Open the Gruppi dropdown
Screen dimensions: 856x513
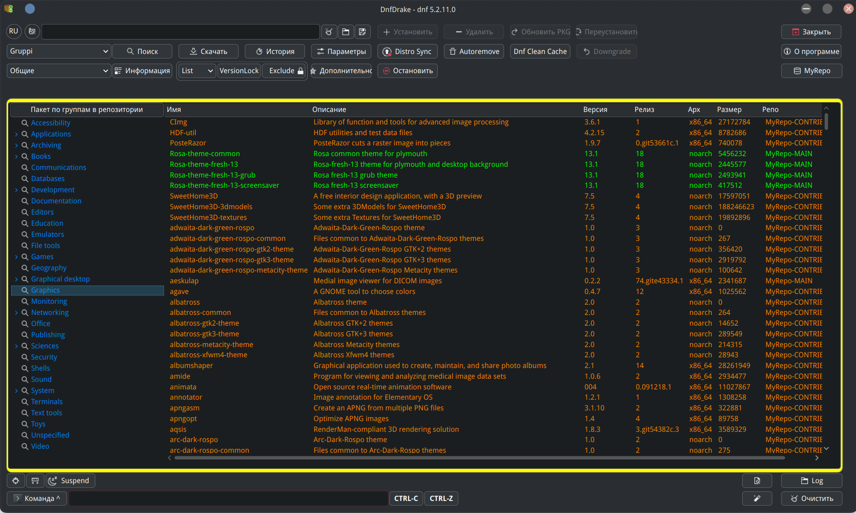tap(58, 51)
